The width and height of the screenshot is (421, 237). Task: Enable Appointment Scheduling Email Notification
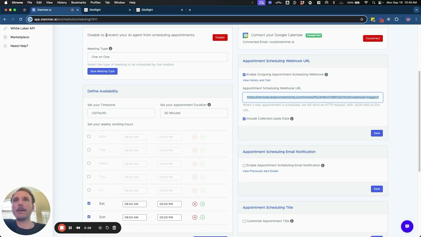244,166
